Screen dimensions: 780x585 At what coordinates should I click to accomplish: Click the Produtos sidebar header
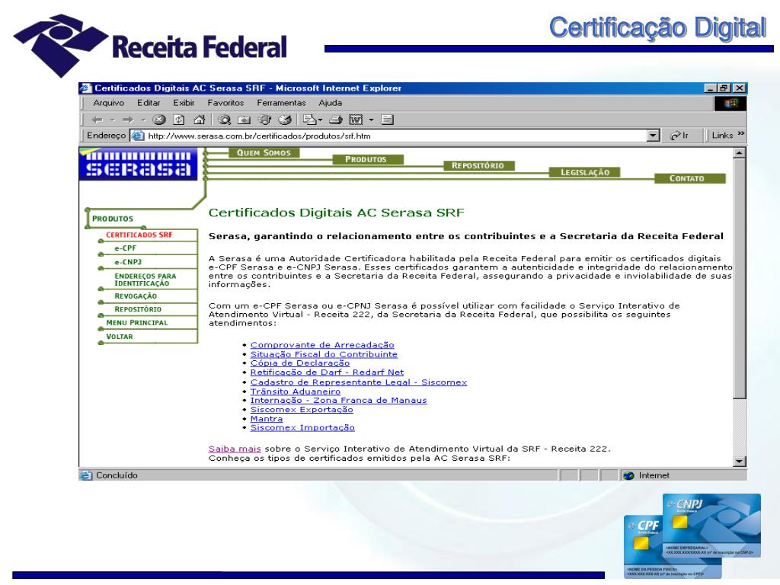coord(113,219)
